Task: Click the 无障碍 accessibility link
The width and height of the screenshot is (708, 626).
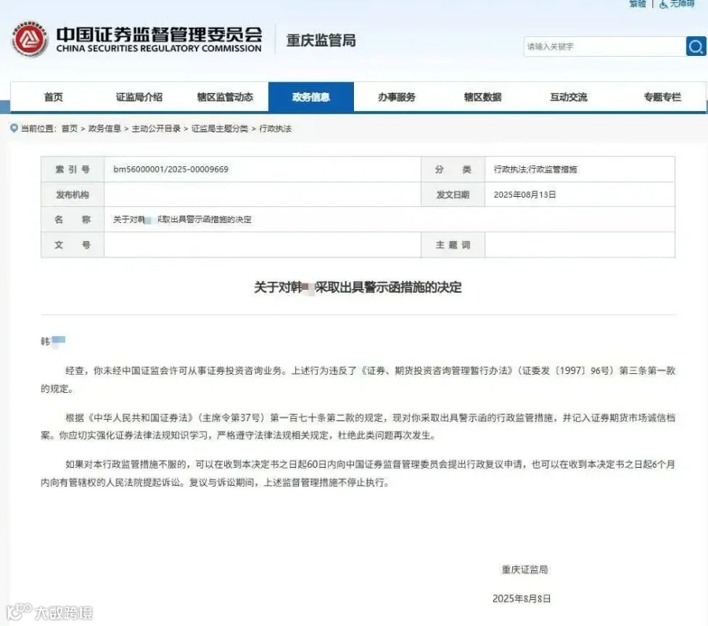Action: 682,4
